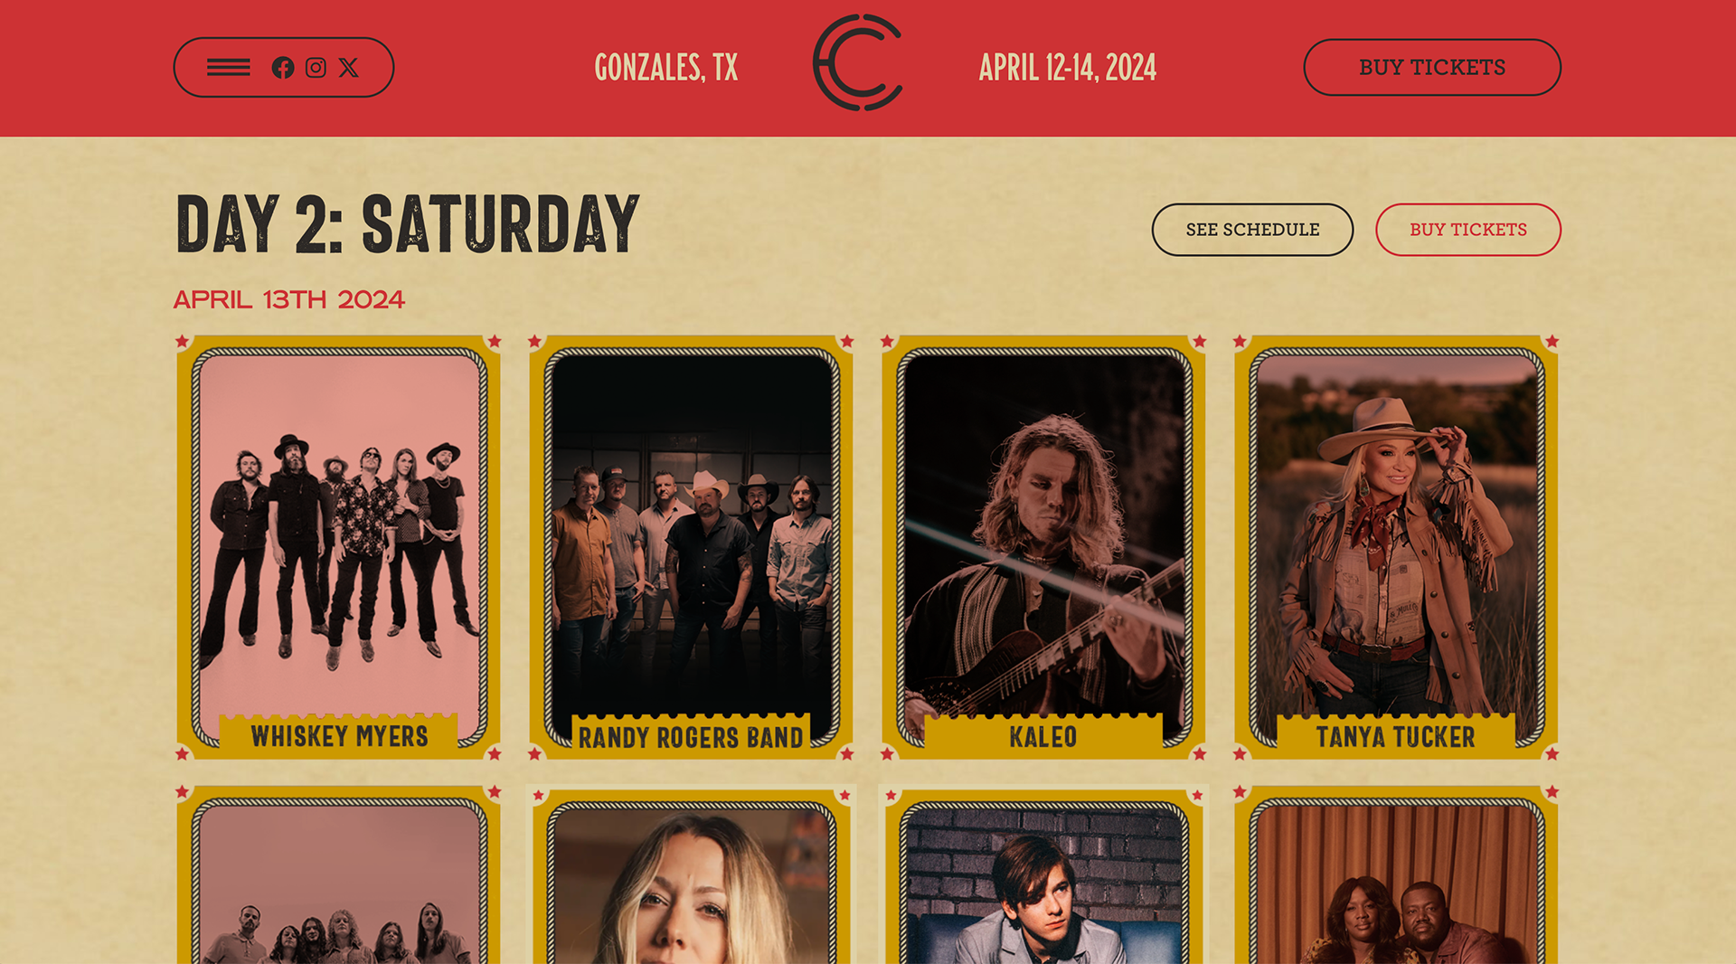1736x964 pixels.
Task: Open the Instagram social icon
Action: click(x=316, y=68)
